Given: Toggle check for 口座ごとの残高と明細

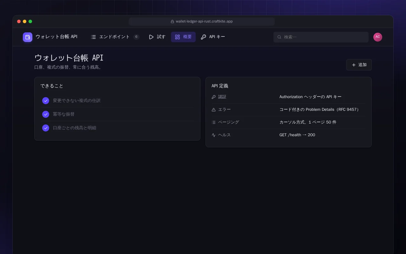Looking at the screenshot, I should click(x=46, y=128).
